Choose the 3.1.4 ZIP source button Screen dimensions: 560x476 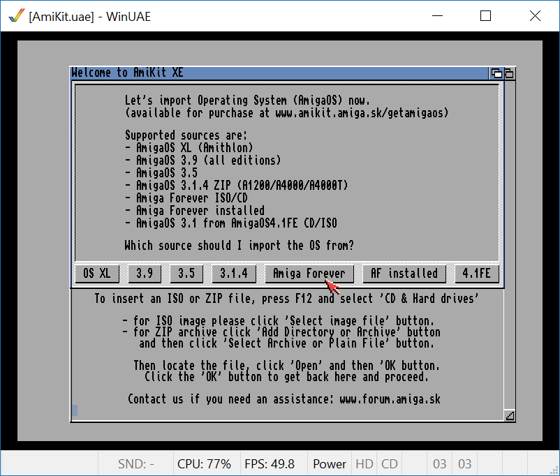234,274
